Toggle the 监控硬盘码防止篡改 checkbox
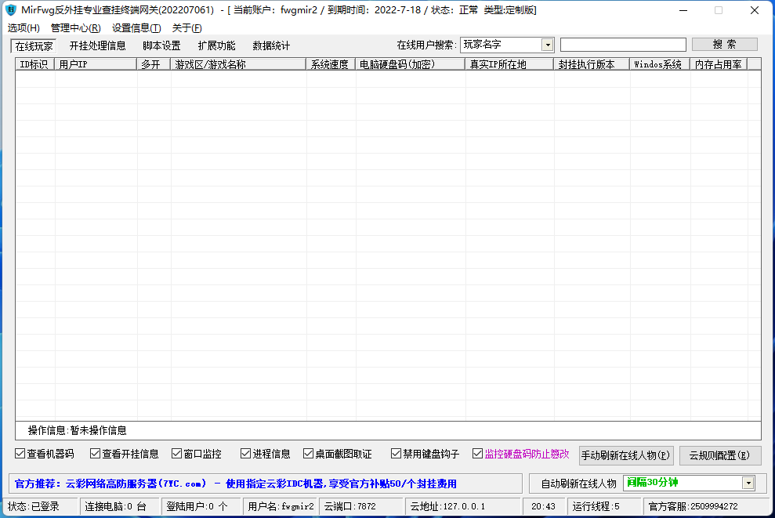The width and height of the screenshot is (775, 518). pyautogui.click(x=477, y=454)
